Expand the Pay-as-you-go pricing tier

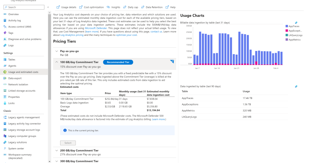[57, 51]
